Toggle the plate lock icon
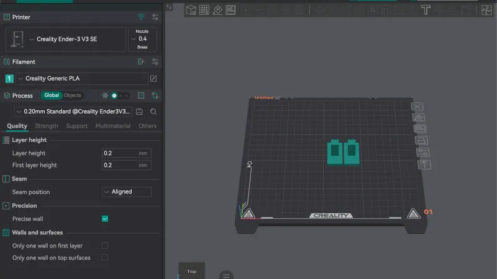497x279 pixels. click(421, 140)
